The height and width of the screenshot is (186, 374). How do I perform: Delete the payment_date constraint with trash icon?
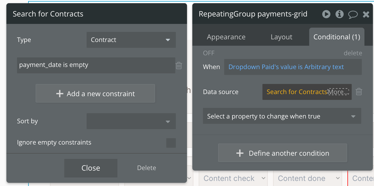[x=179, y=65]
